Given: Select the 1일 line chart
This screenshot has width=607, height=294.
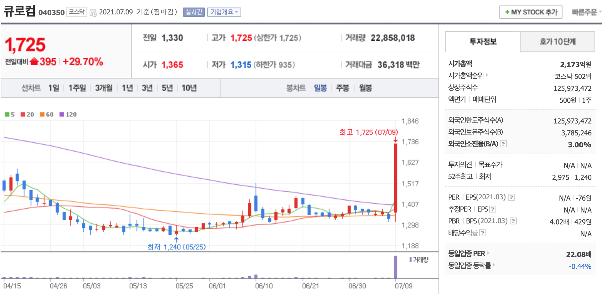Looking at the screenshot, I should [54, 88].
